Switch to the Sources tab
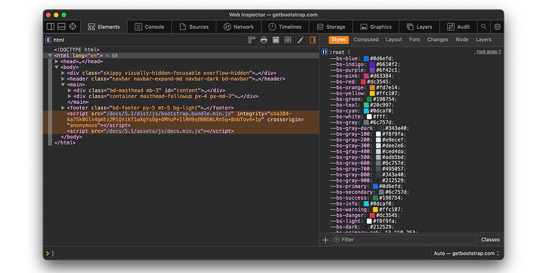This screenshot has width=547, height=273. pos(194,27)
